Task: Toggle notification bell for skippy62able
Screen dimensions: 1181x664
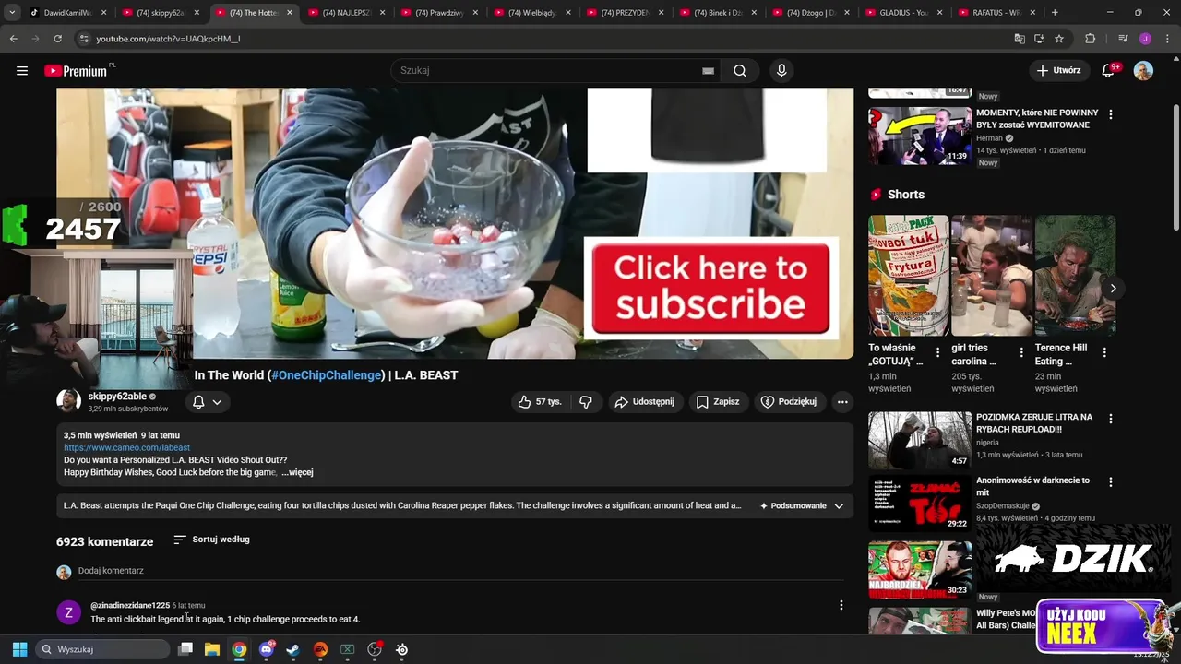Action: (198, 402)
